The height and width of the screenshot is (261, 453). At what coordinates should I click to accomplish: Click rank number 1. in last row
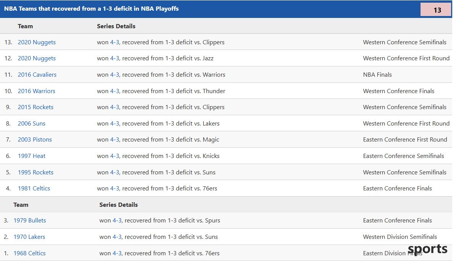point(6,253)
